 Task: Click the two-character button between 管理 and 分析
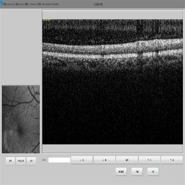pos(137,171)
